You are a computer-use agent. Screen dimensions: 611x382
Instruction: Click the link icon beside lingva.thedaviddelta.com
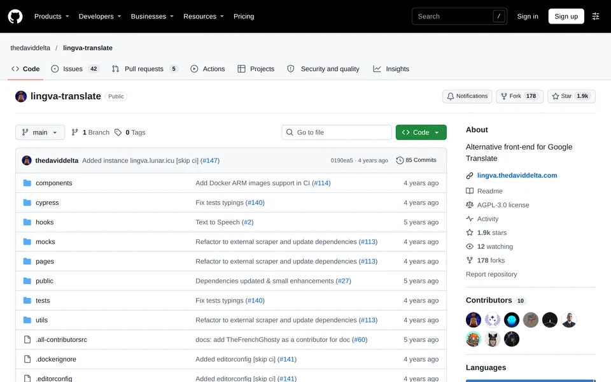(x=470, y=176)
